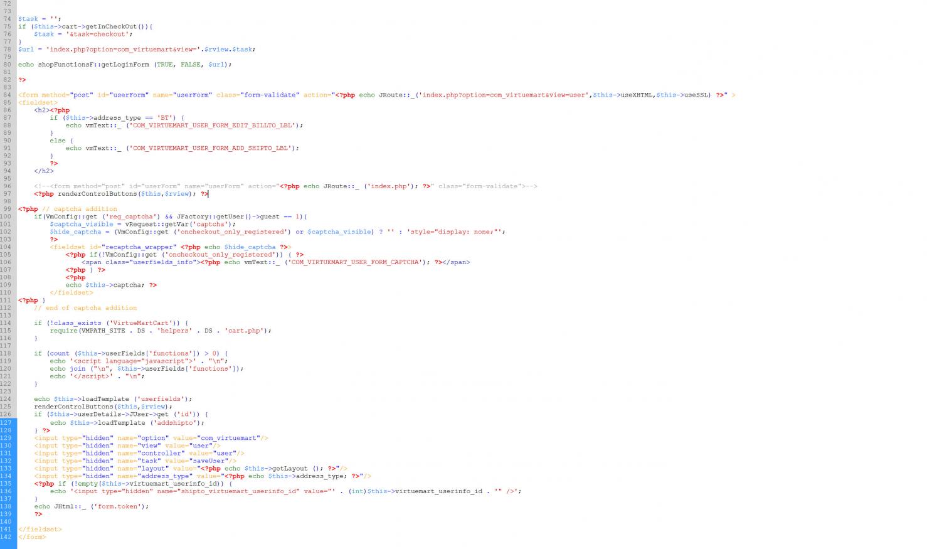Viewport: 927px width, 549px height.
Task: Select highlighted line number 127 in gutter
Action: point(6,423)
